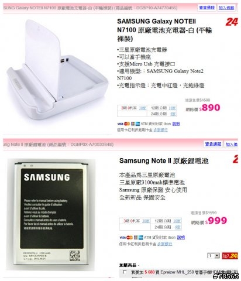
Task: Click the Visa card icon under the charger listing
Action: [120, 124]
